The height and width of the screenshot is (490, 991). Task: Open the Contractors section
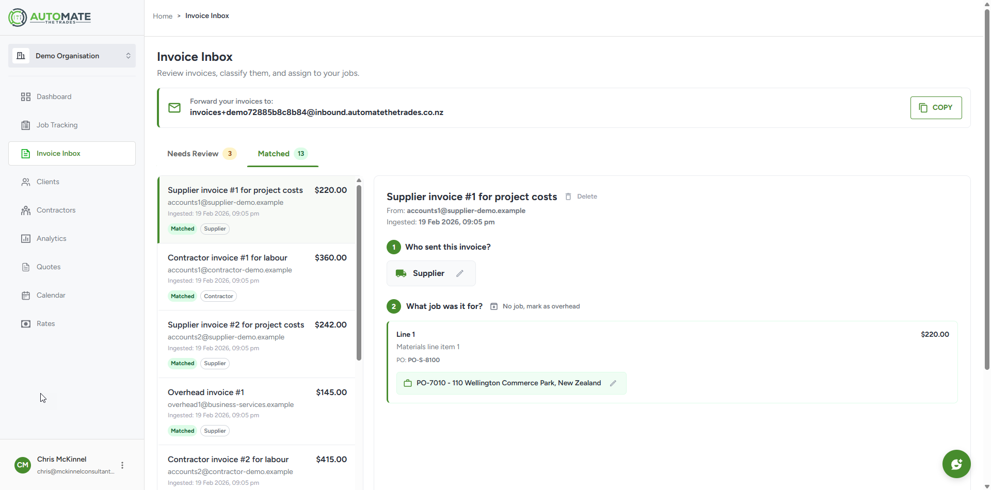[55, 210]
